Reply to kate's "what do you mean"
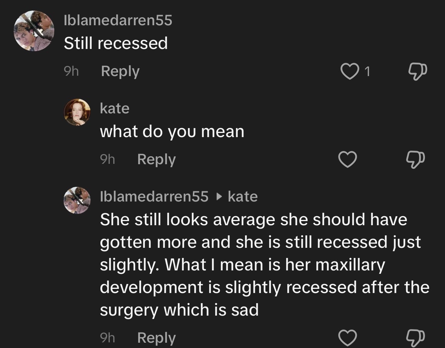The width and height of the screenshot is (445, 348). pyautogui.click(x=156, y=160)
